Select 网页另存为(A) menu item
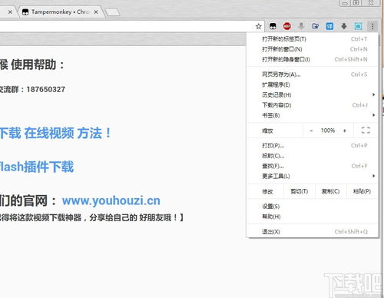This screenshot has width=384, height=298. pos(313,74)
